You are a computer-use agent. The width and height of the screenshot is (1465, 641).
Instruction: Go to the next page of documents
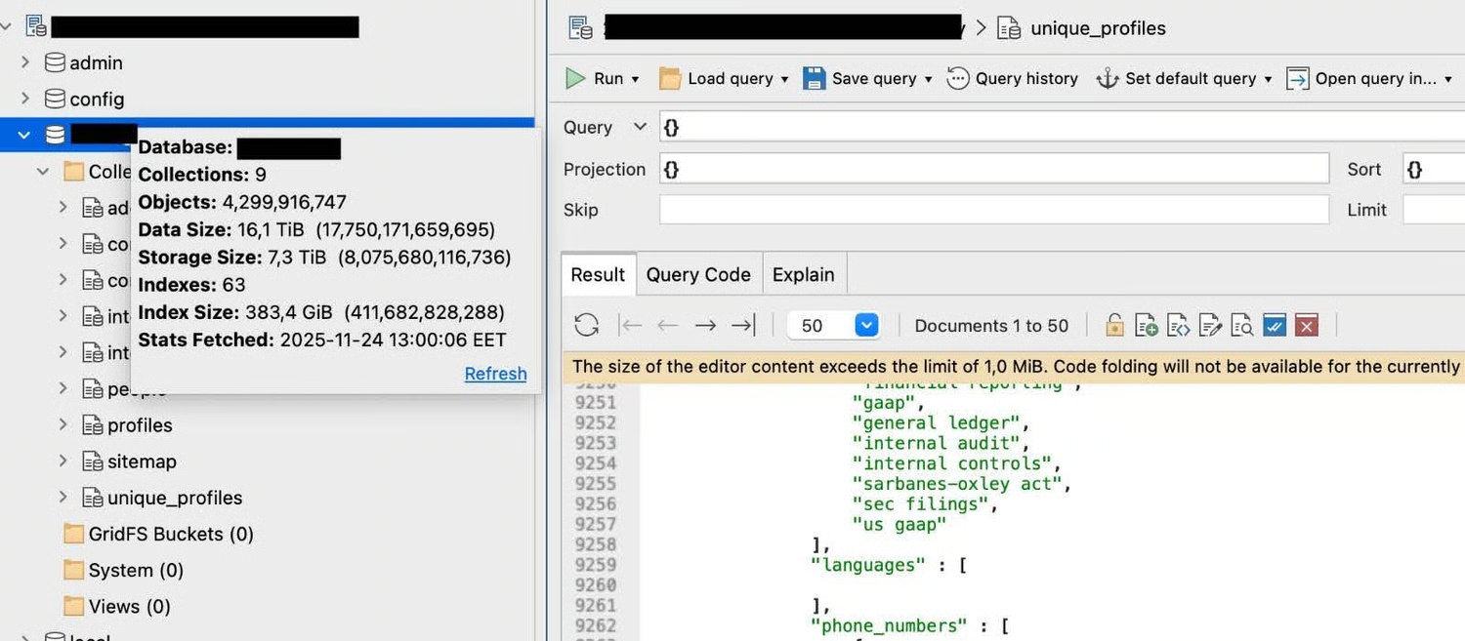pyautogui.click(x=705, y=326)
